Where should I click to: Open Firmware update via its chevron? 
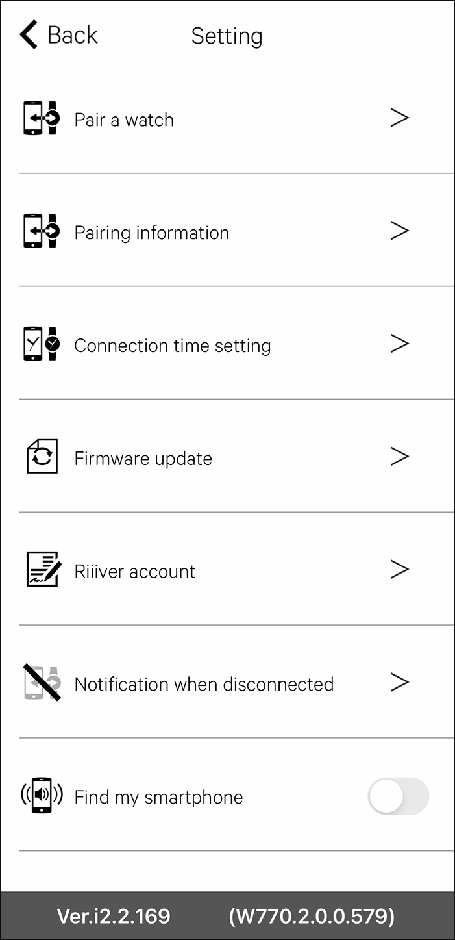[399, 456]
